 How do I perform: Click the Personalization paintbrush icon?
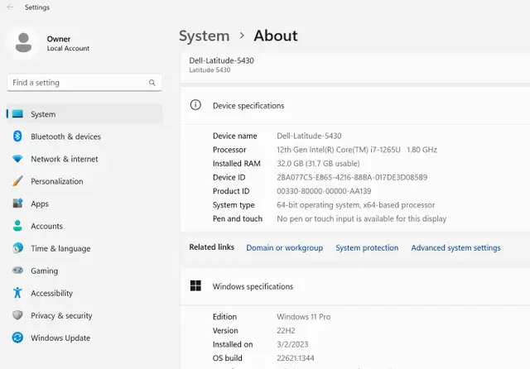click(17, 181)
